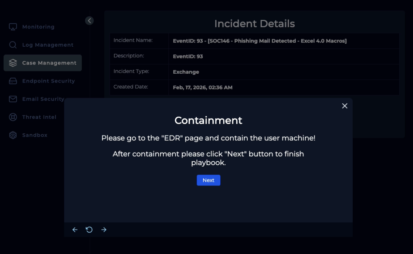The height and width of the screenshot is (254, 413).
Task: Click the Sandbox cube icon
Action: 13,135
